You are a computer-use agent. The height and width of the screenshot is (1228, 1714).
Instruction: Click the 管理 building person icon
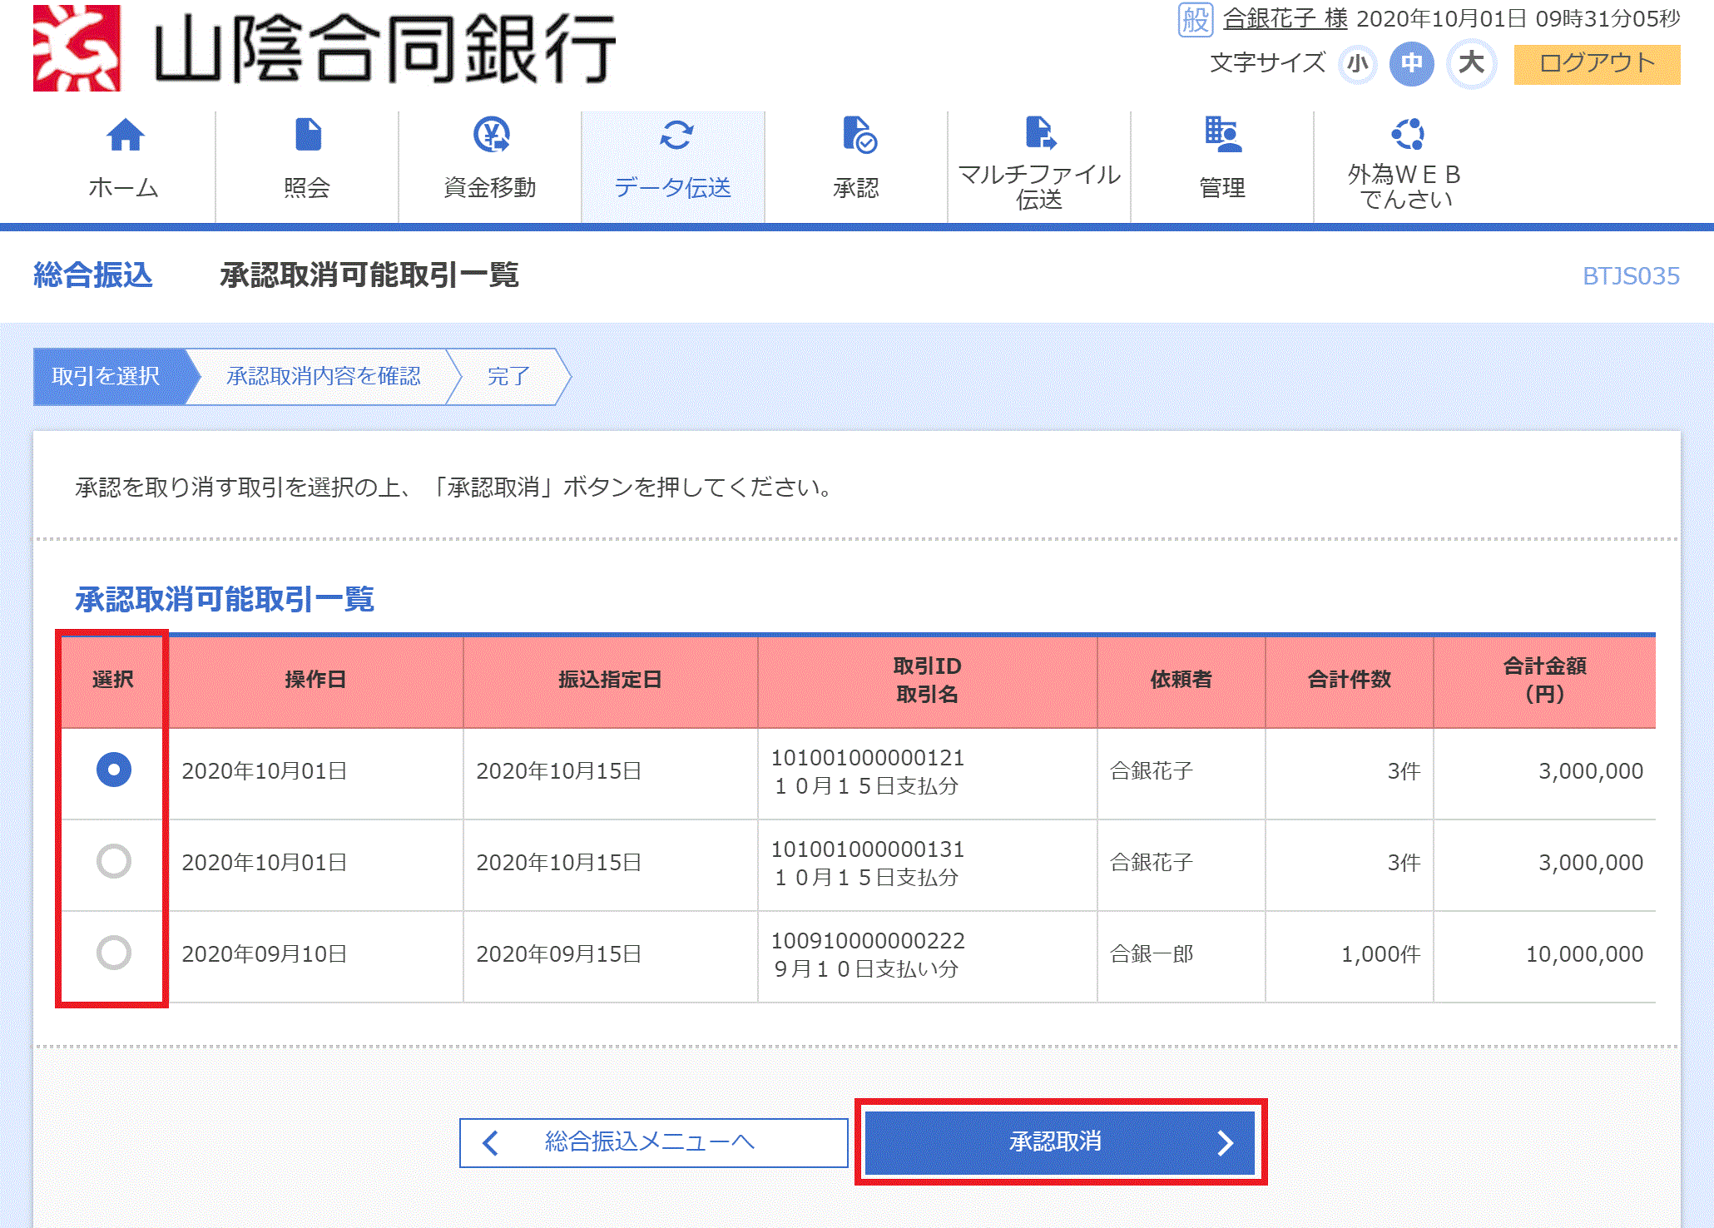click(1223, 135)
